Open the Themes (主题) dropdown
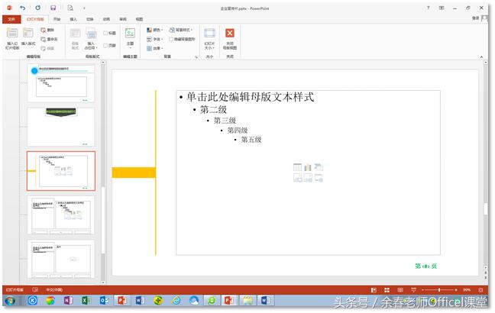The width and height of the screenshot is (495, 313). (130, 38)
